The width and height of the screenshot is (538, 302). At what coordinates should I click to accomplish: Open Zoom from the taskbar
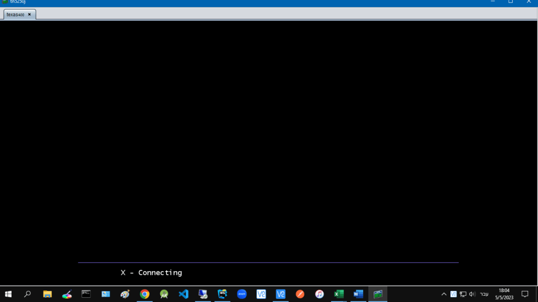(x=242, y=294)
